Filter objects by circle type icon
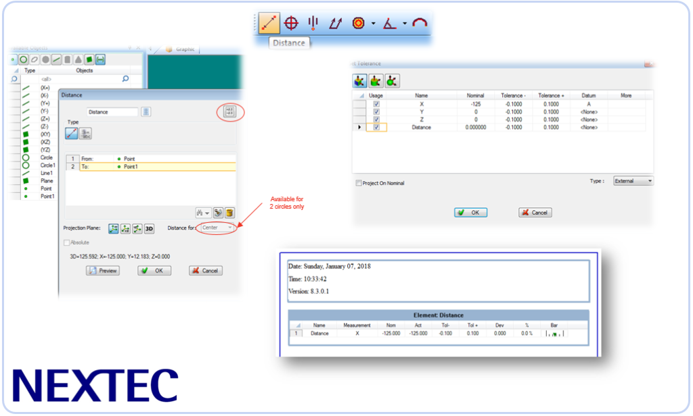693x416 pixels. (x=24, y=59)
